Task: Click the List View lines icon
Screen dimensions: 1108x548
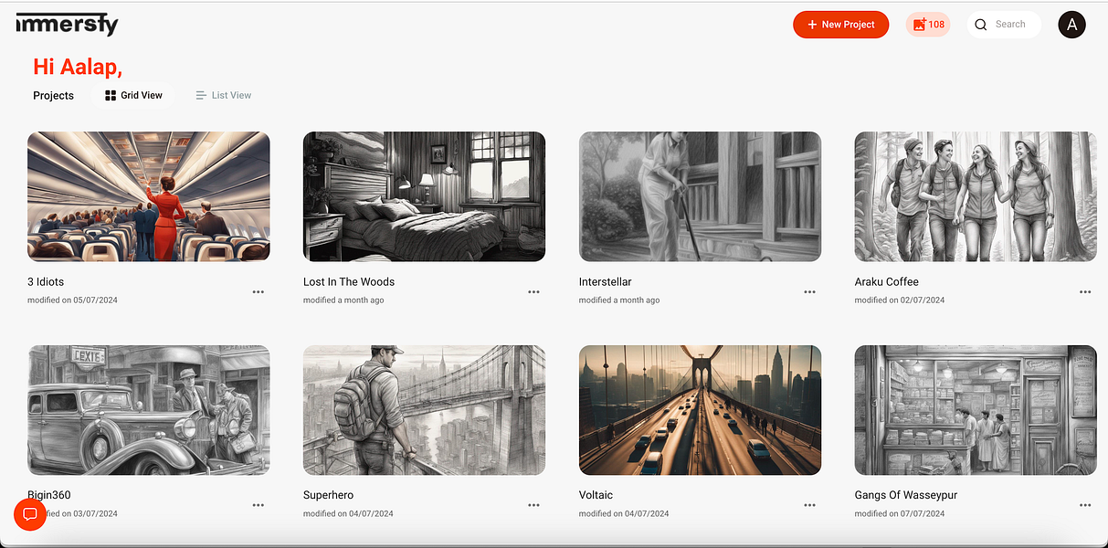Action: click(201, 95)
